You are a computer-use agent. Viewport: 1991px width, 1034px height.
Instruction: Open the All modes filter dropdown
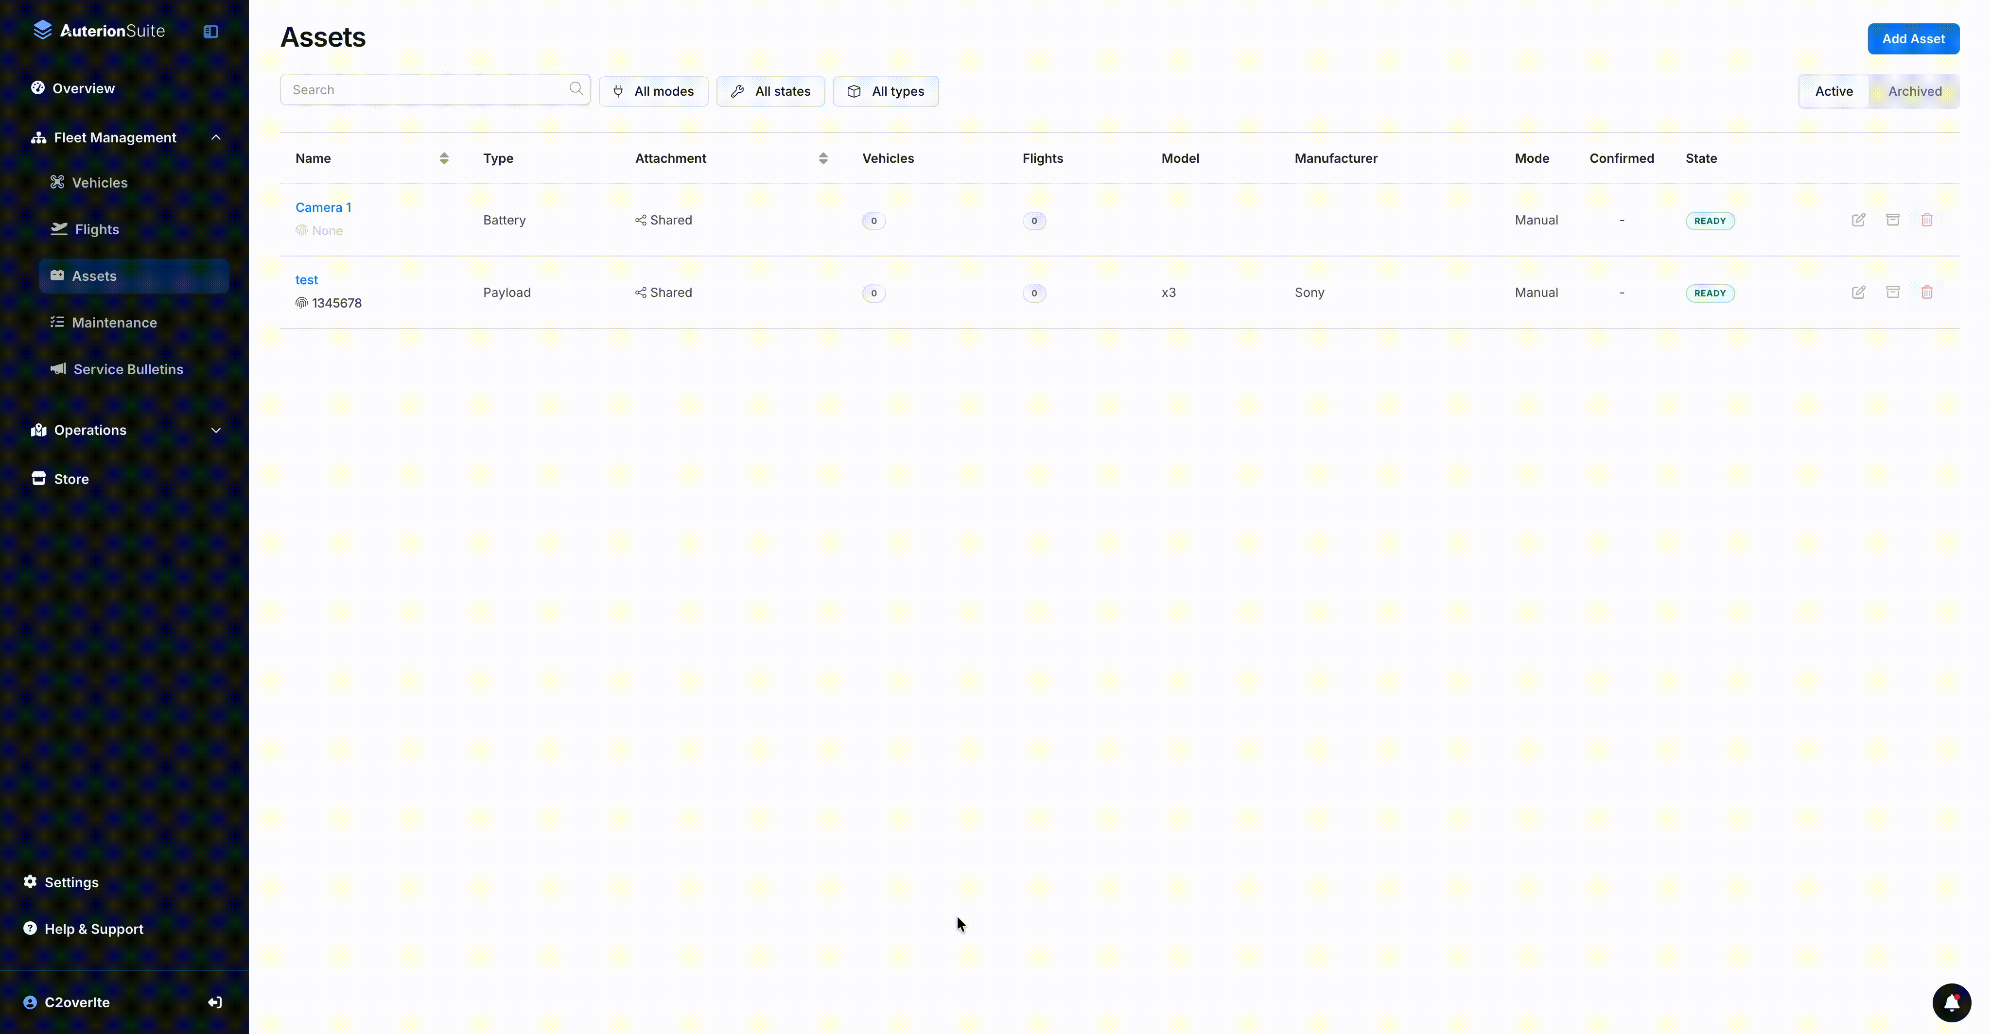coord(653,91)
